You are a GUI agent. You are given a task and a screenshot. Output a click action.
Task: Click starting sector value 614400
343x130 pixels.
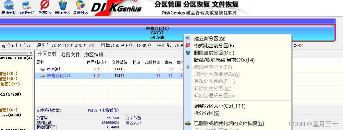pos(113,127)
